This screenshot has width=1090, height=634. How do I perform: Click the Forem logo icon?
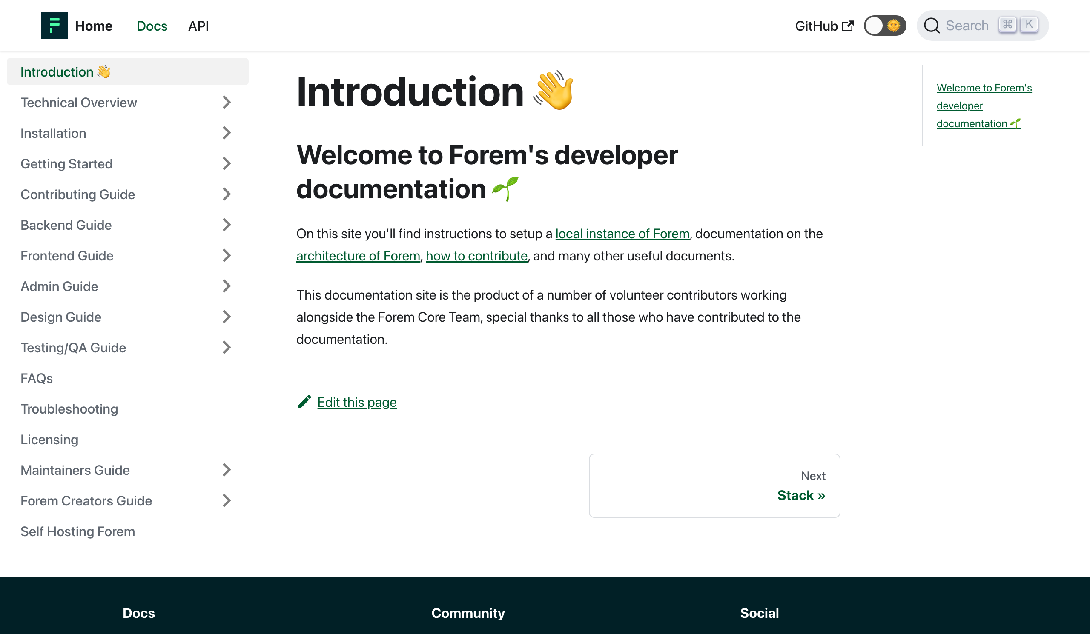coord(54,26)
